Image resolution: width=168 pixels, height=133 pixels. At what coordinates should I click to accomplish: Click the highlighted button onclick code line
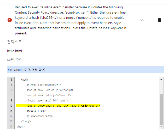click(58, 106)
